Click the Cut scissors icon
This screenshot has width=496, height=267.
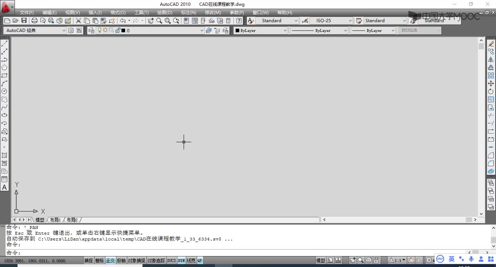point(78,21)
